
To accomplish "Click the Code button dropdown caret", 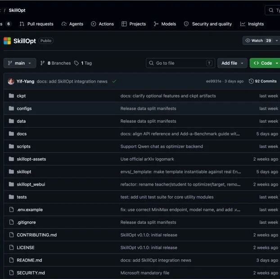I will tap(277, 63).
